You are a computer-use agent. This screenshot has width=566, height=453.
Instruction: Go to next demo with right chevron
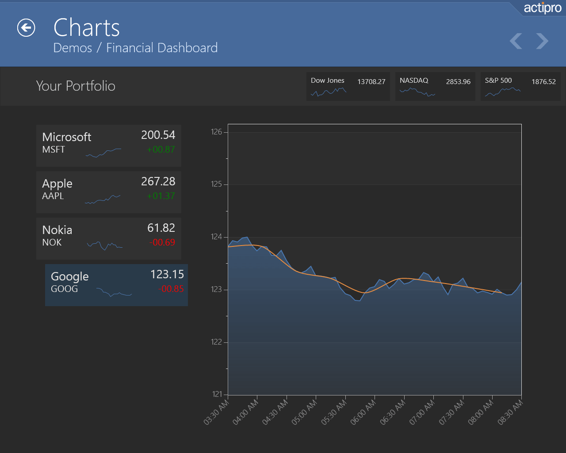[x=542, y=41]
